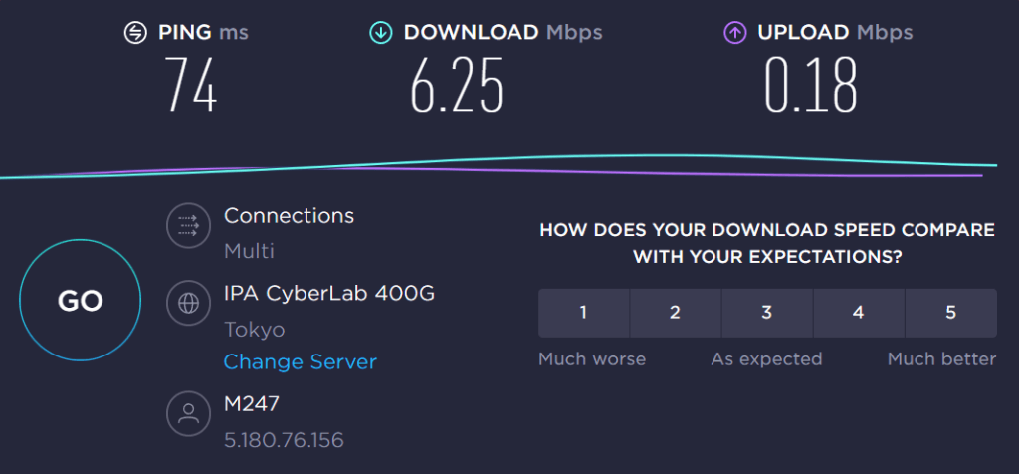The width and height of the screenshot is (1019, 474).
Task: Click the globe server icon
Action: coord(188,303)
